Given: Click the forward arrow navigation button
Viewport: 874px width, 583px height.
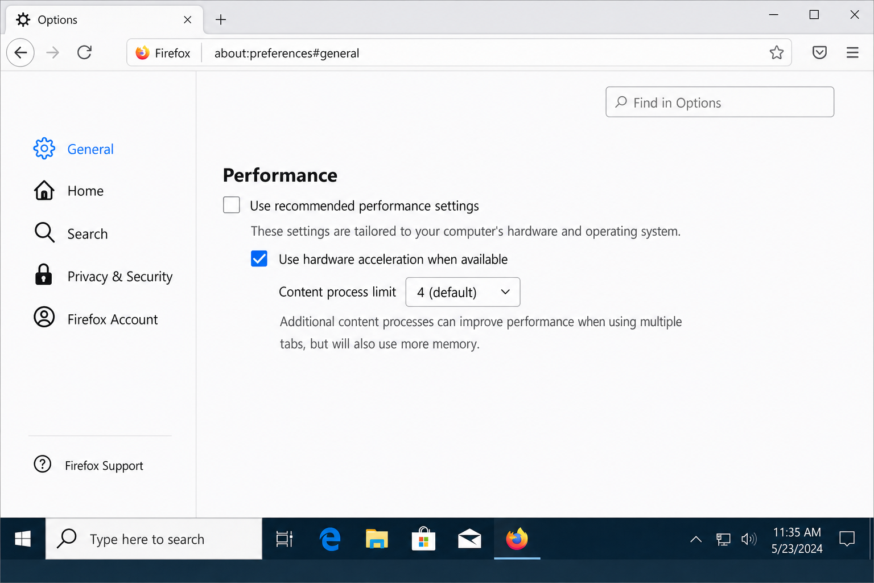Looking at the screenshot, I should [52, 53].
